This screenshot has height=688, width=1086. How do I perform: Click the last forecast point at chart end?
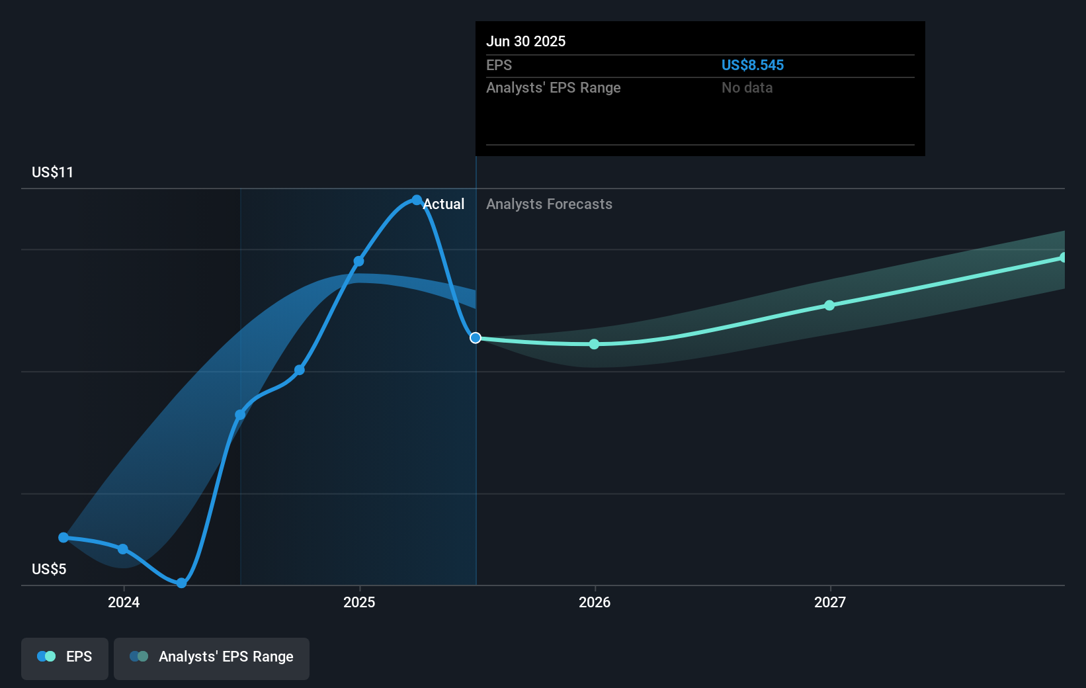[x=1063, y=257]
